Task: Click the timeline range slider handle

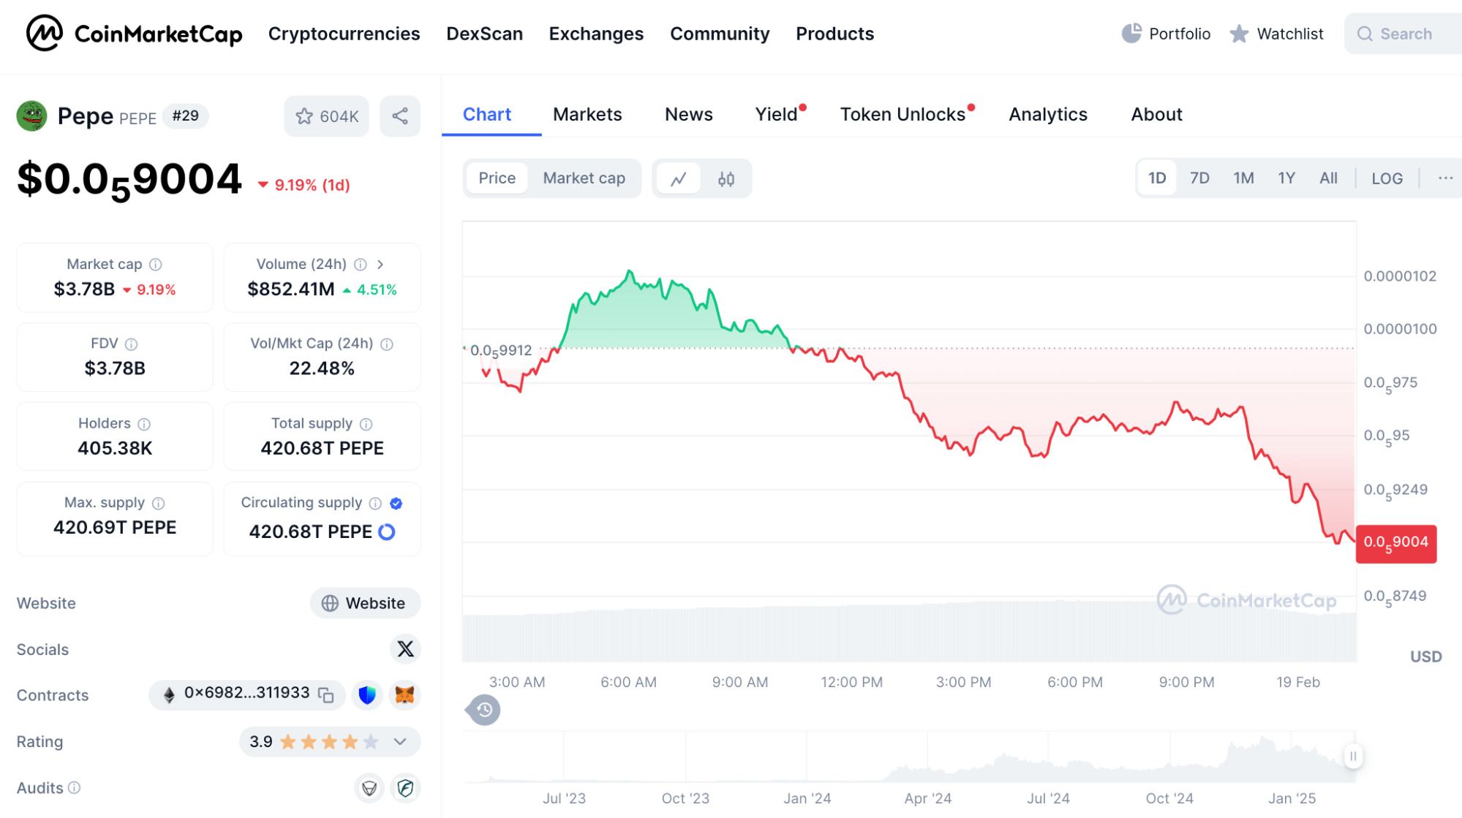Action: (x=1353, y=756)
